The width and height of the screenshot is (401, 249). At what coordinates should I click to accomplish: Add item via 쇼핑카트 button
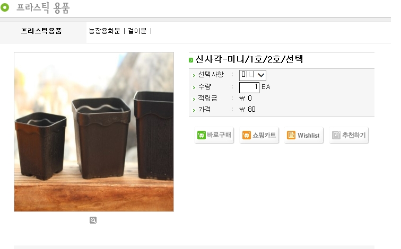point(259,135)
